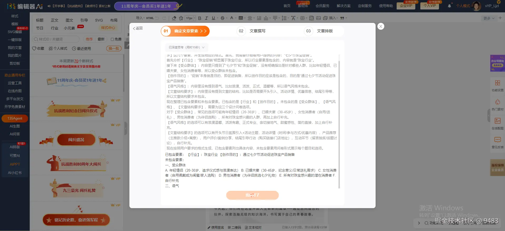The width and height of the screenshot is (505, 231).
Task: Open the 样式中心 button
Action: [108, 28]
